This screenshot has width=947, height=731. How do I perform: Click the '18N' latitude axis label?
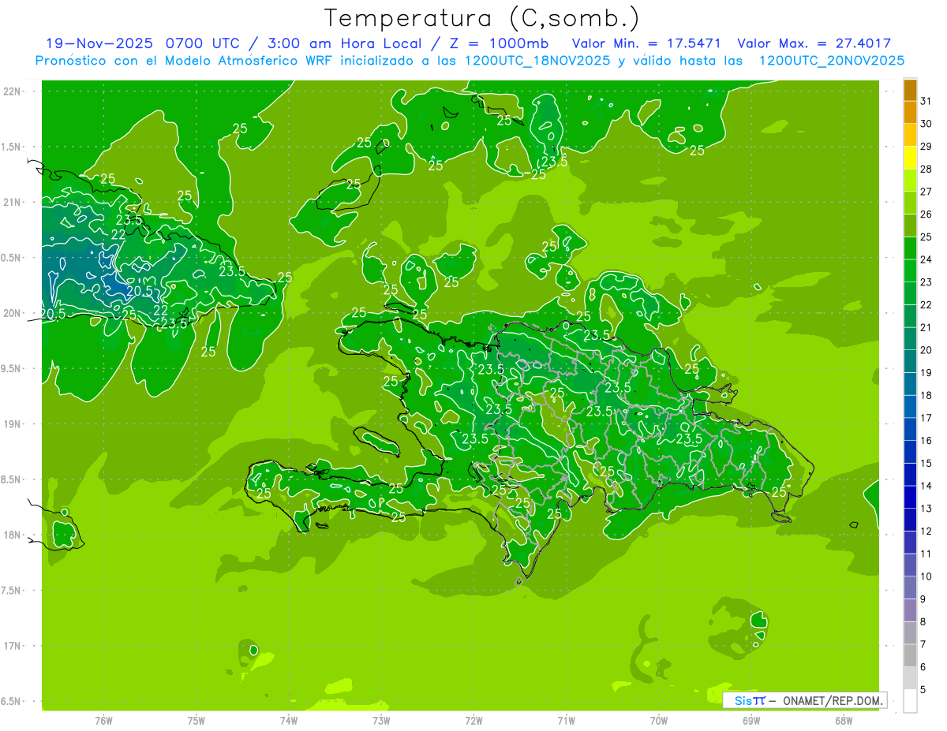(x=13, y=535)
